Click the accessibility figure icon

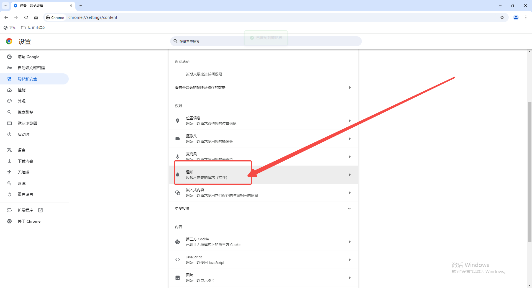click(x=9, y=172)
